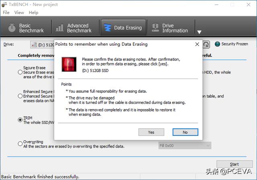The image size is (257, 180).
Task: Click the 'Points' heading in dialog
Action: tap(66, 84)
